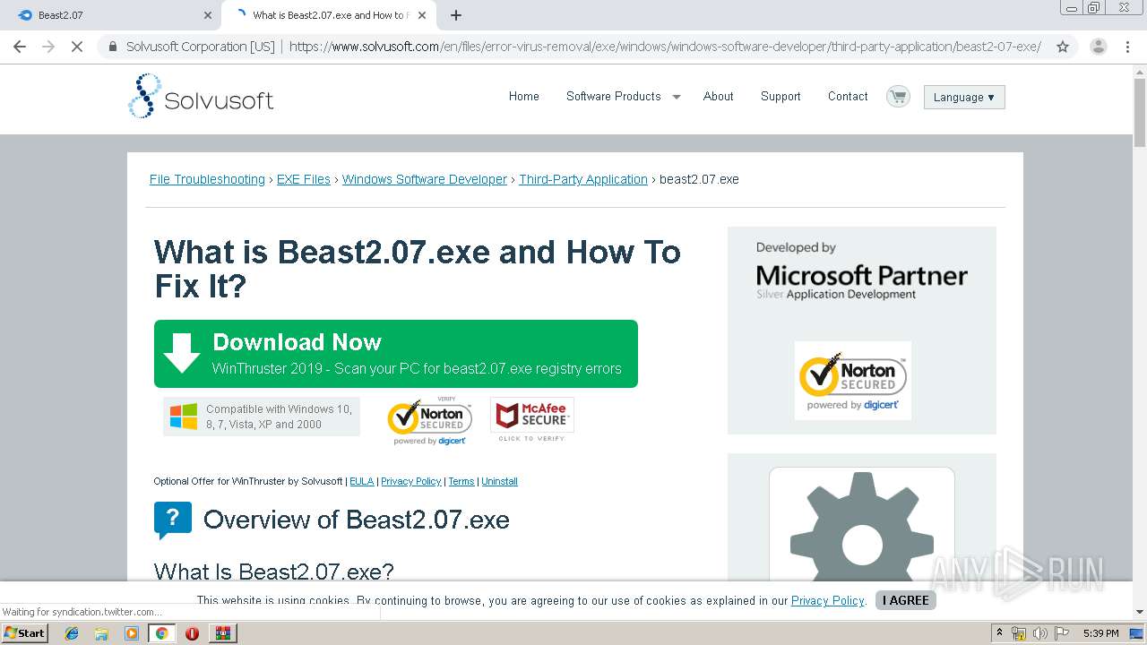Click the Microsoft Partner badge

coord(862,271)
